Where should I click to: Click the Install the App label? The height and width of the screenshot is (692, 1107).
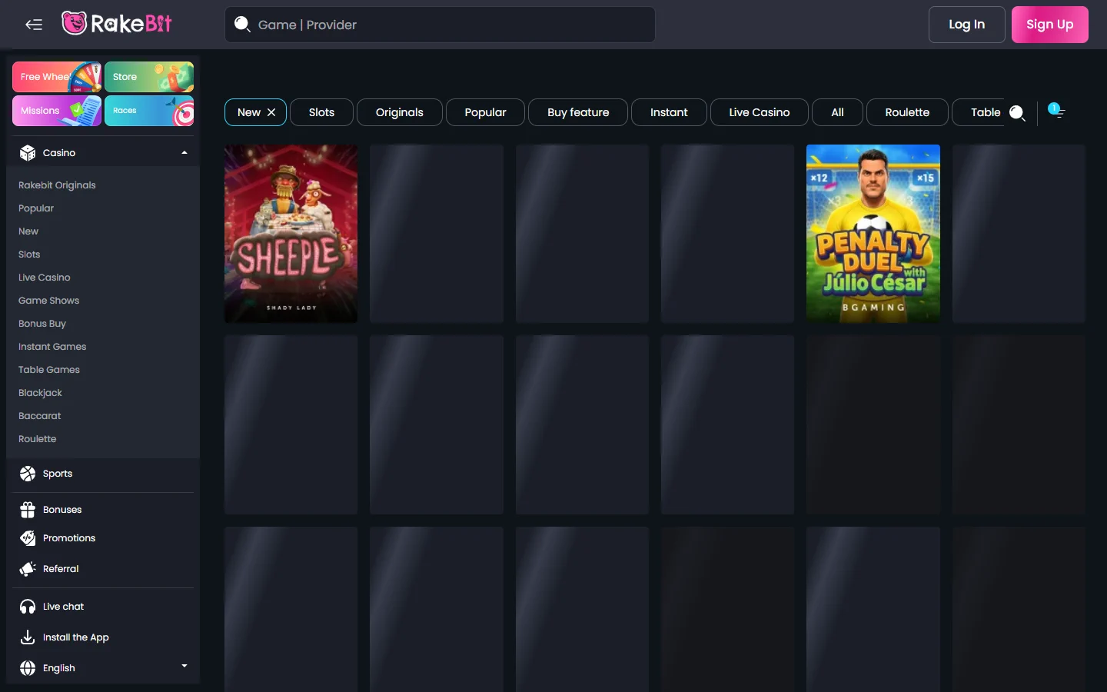pyautogui.click(x=76, y=637)
